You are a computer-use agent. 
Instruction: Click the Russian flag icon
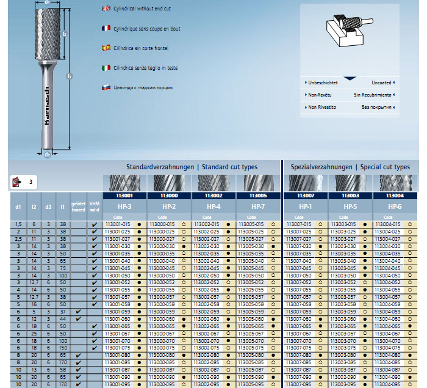(106, 87)
